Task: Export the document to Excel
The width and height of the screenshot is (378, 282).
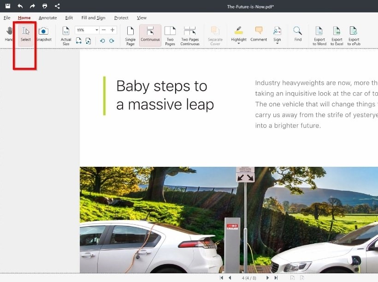Action: 337,35
